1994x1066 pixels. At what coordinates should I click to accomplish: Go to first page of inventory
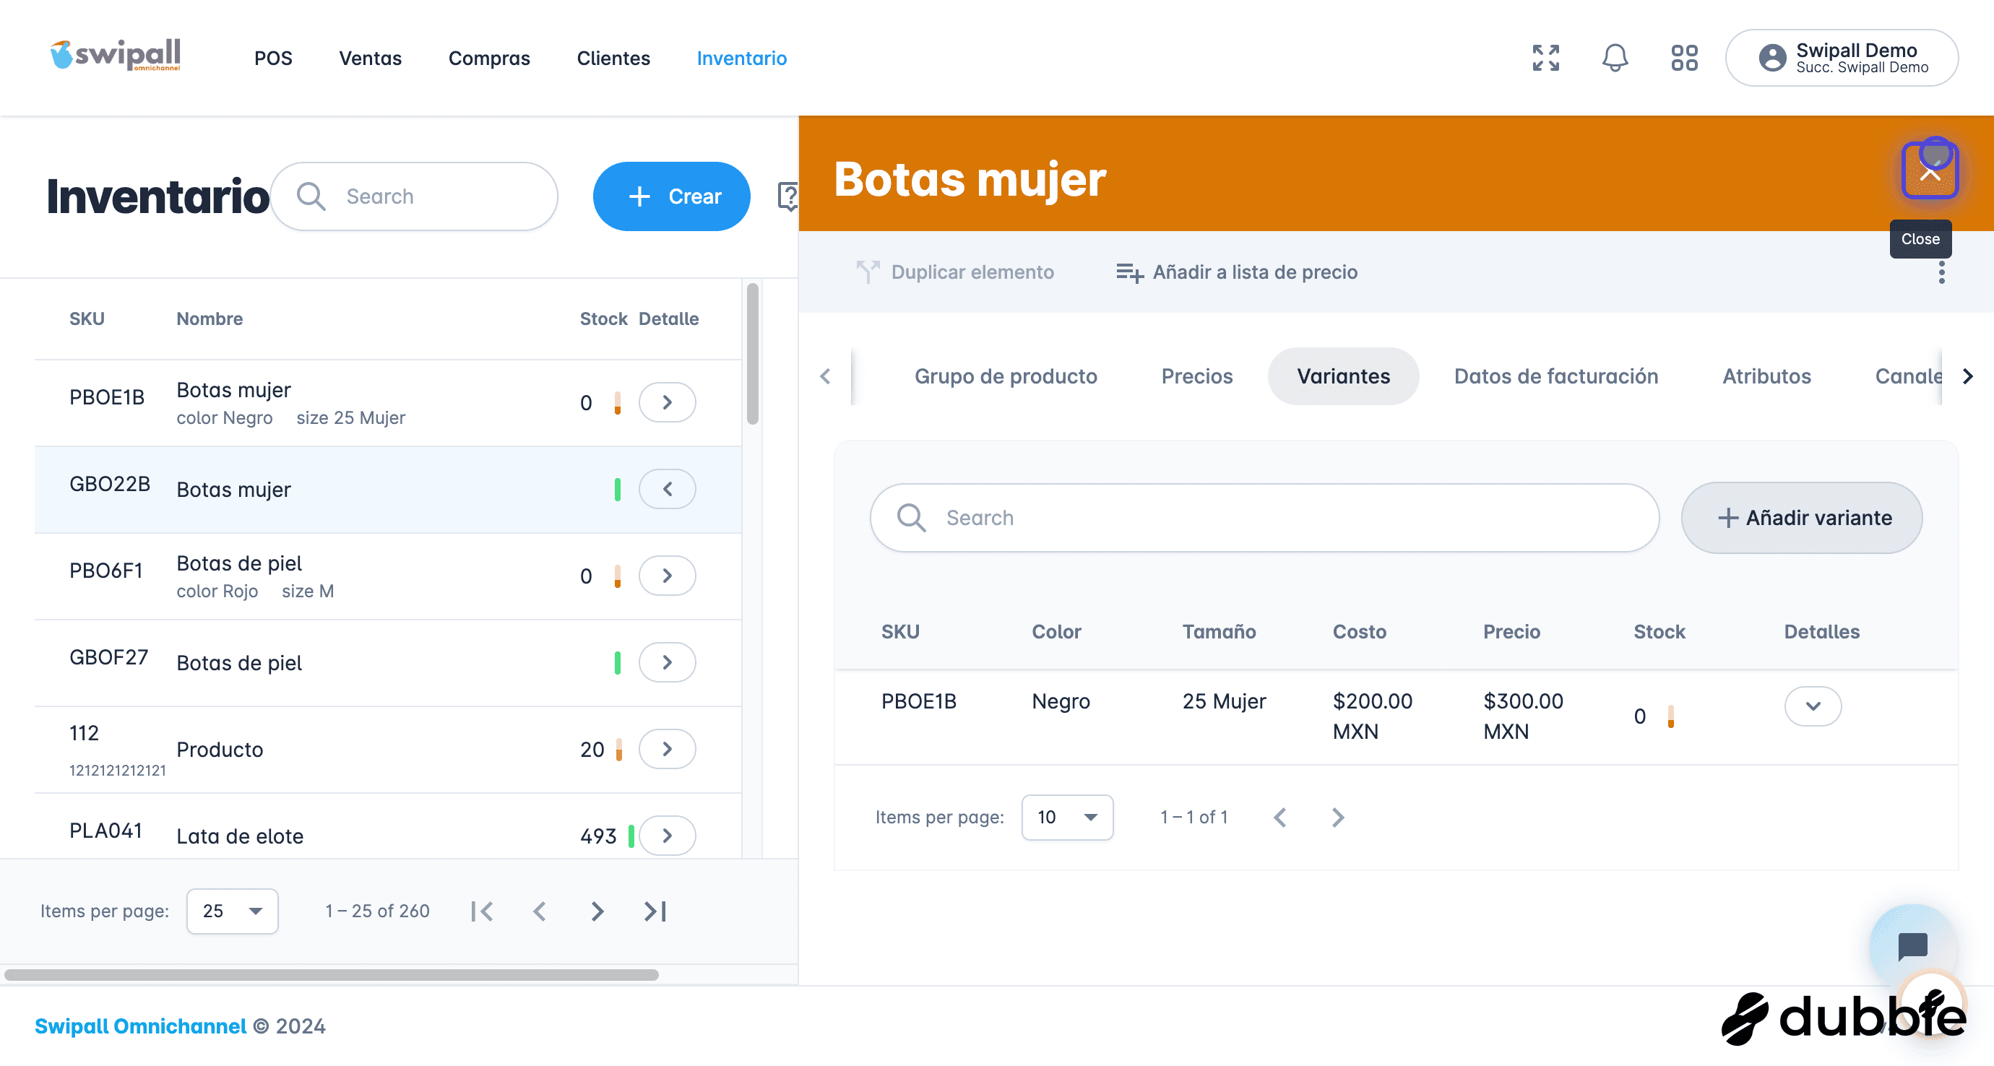tap(483, 911)
